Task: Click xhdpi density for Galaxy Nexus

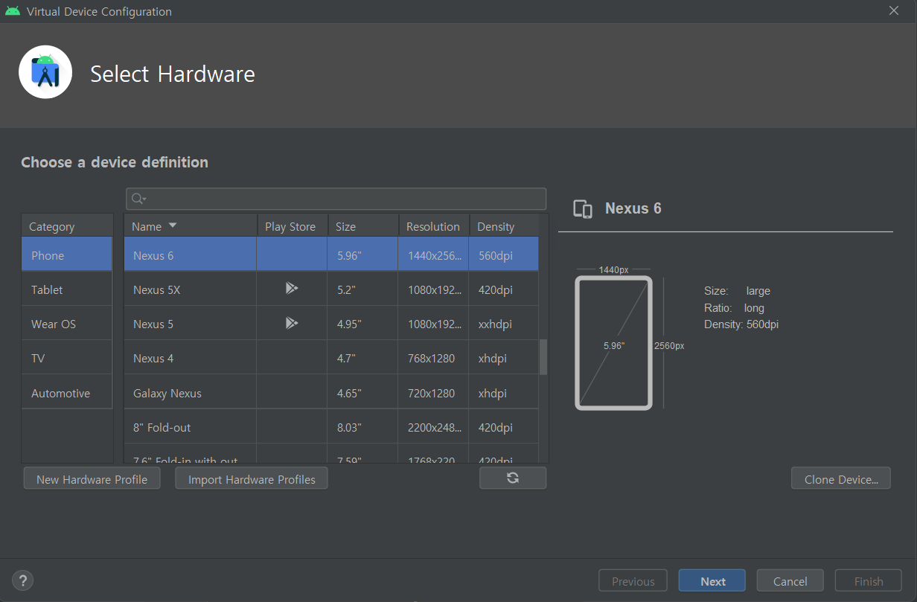Action: pos(504,393)
